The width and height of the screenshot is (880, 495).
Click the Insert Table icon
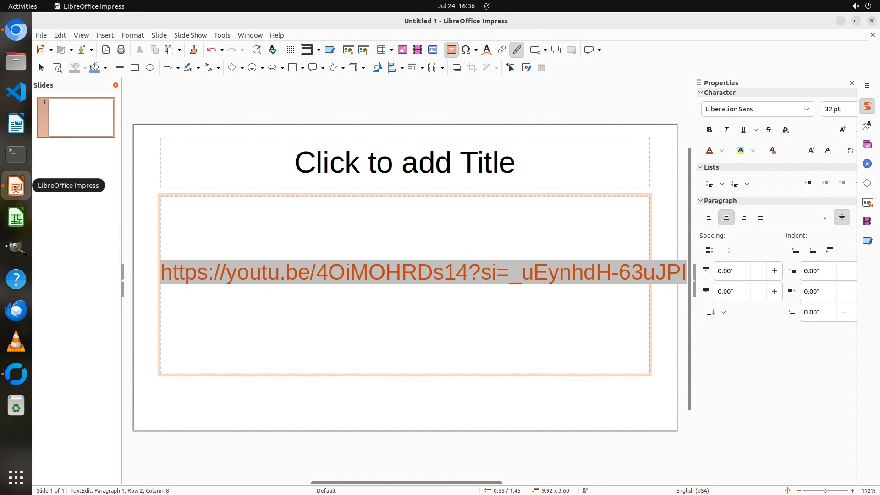(x=381, y=50)
